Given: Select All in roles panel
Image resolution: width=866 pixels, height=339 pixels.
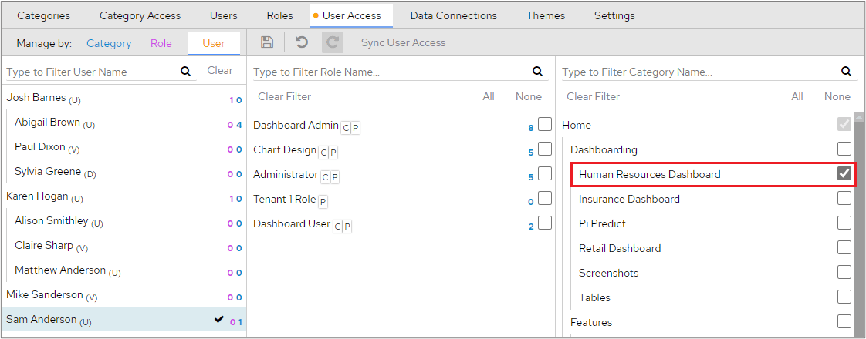Looking at the screenshot, I should tap(489, 96).
